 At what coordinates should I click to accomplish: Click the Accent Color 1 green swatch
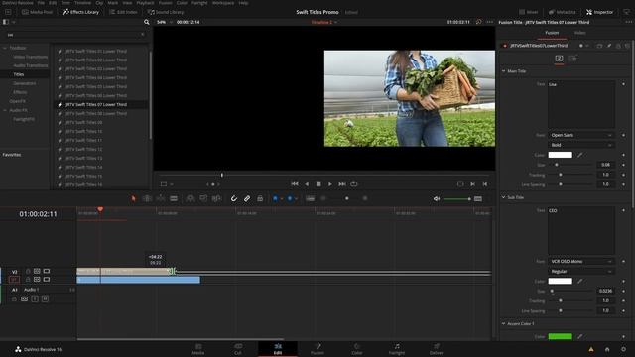[x=560, y=336]
